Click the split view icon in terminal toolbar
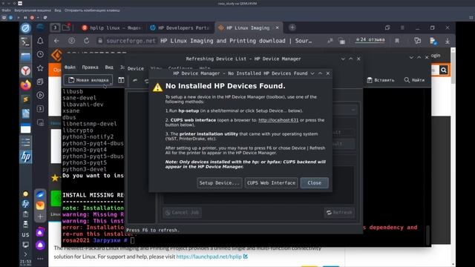Image resolution: width=475 pixels, height=267 pixels. [x=121, y=80]
